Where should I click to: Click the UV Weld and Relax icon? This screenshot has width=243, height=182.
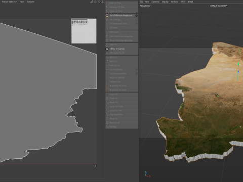107,24
